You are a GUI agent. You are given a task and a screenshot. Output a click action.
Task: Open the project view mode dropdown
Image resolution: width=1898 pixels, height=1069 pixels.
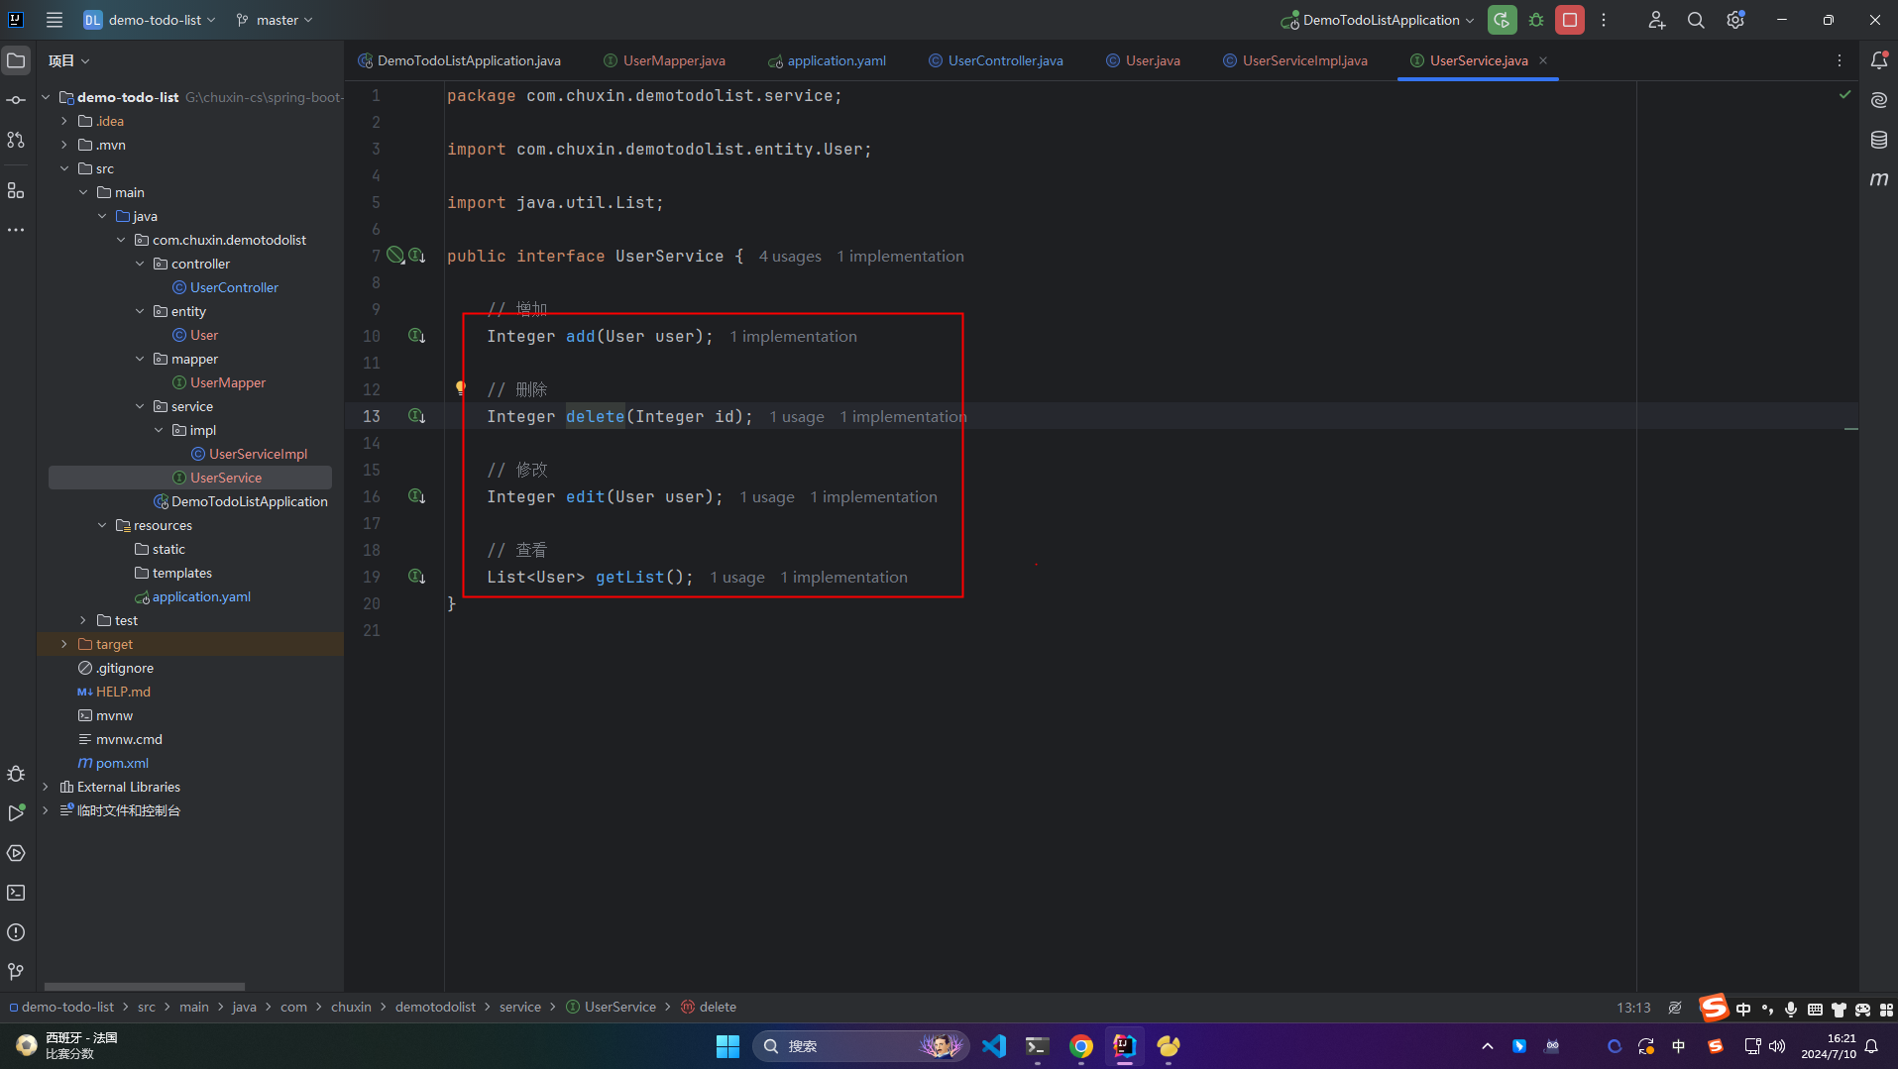pos(68,60)
